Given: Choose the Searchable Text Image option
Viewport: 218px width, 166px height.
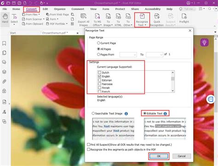Looking at the screenshot, I should (x=93, y=113).
